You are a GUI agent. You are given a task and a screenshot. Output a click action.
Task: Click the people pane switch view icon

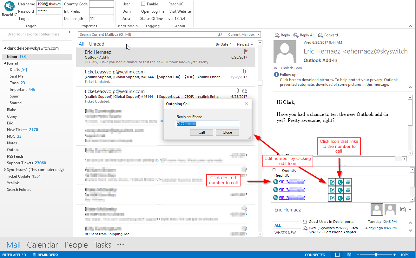pyautogui.click(x=403, y=209)
